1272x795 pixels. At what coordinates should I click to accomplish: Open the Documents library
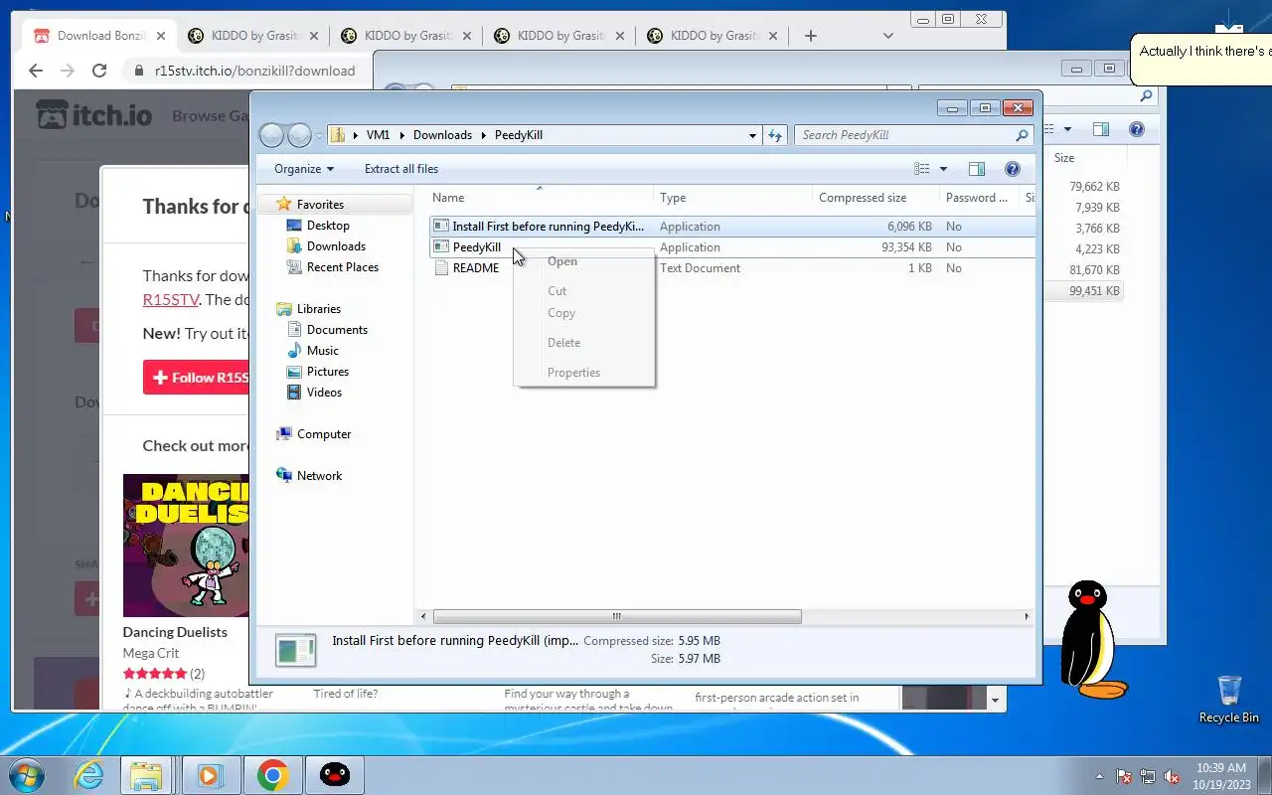click(x=337, y=330)
